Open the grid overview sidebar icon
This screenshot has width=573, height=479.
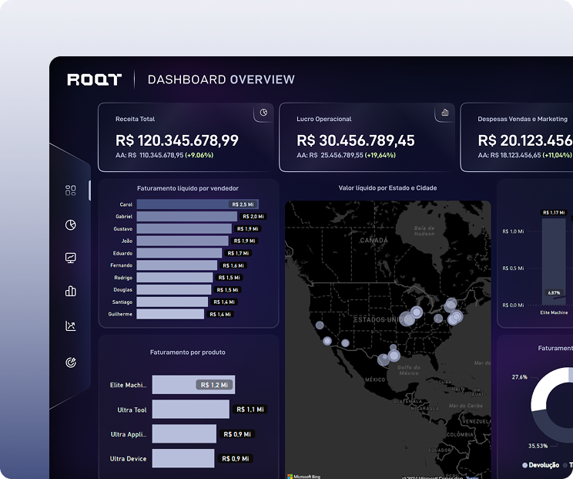pos(71,191)
